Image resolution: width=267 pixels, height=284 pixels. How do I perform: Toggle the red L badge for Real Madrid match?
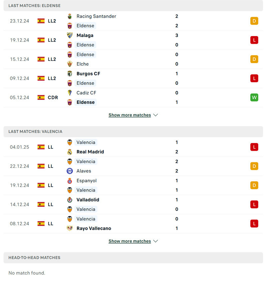click(x=254, y=147)
